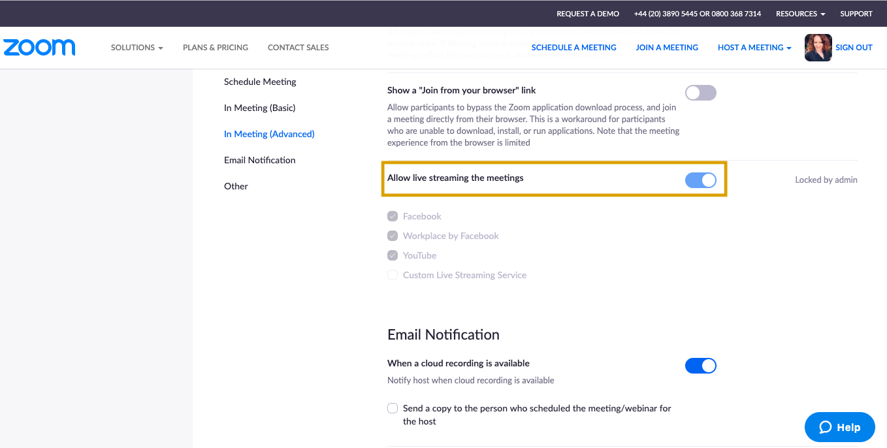Viewport: 887px width, 448px height.
Task: Open In Meeting (Basic) section
Action: click(259, 108)
